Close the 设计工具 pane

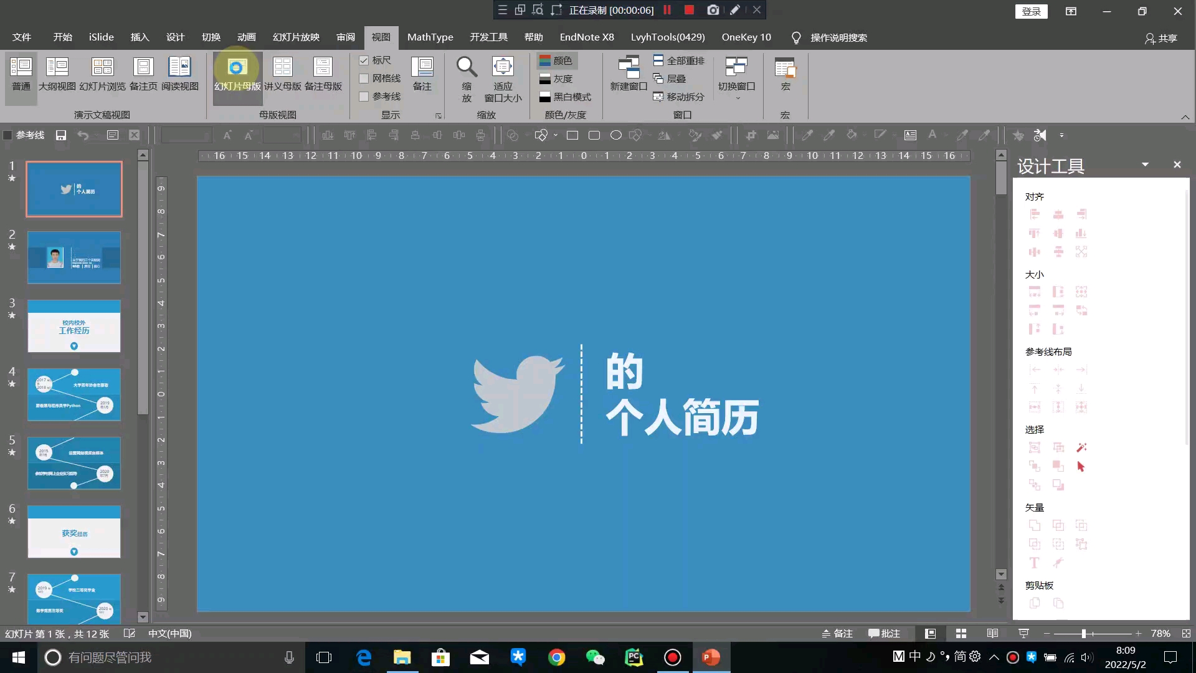pyautogui.click(x=1177, y=165)
